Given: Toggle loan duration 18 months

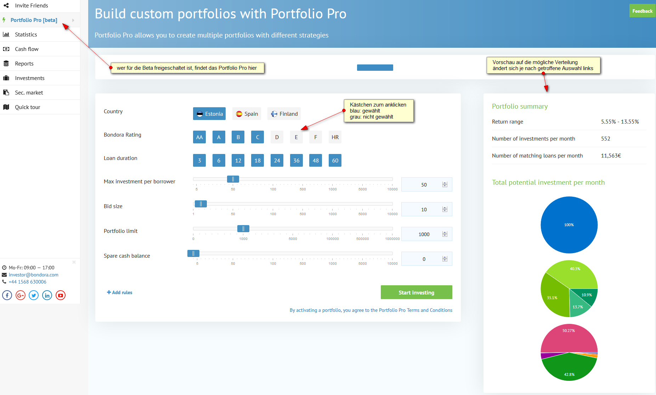Looking at the screenshot, I should [x=258, y=160].
